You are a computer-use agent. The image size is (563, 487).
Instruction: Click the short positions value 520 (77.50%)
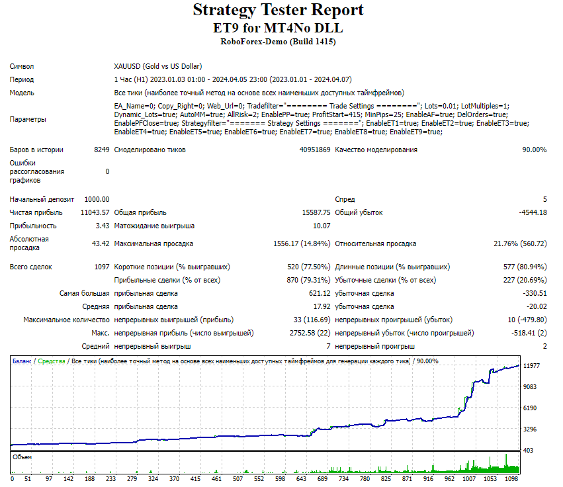tap(309, 267)
